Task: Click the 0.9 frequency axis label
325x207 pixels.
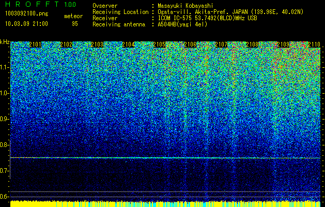Action: [4, 119]
